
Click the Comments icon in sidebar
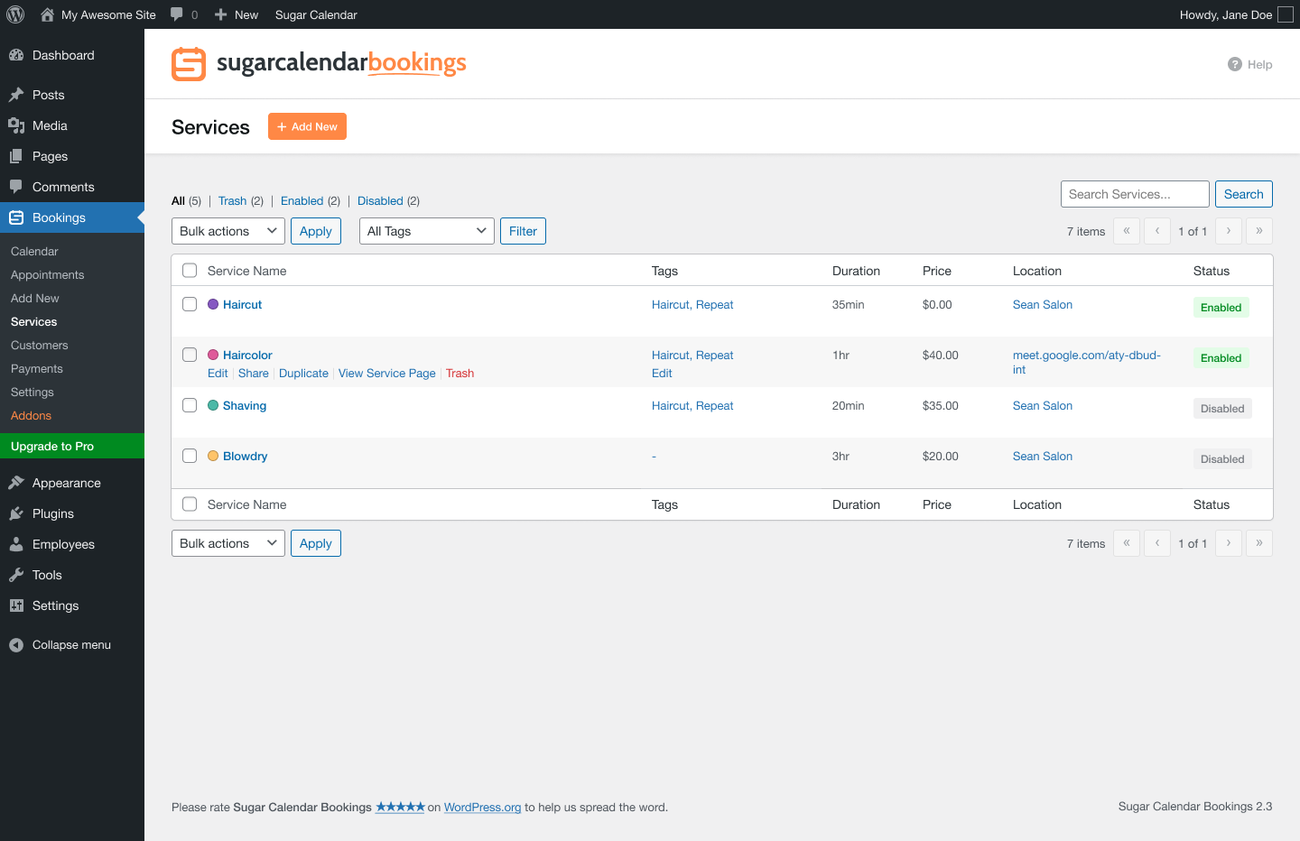click(16, 187)
